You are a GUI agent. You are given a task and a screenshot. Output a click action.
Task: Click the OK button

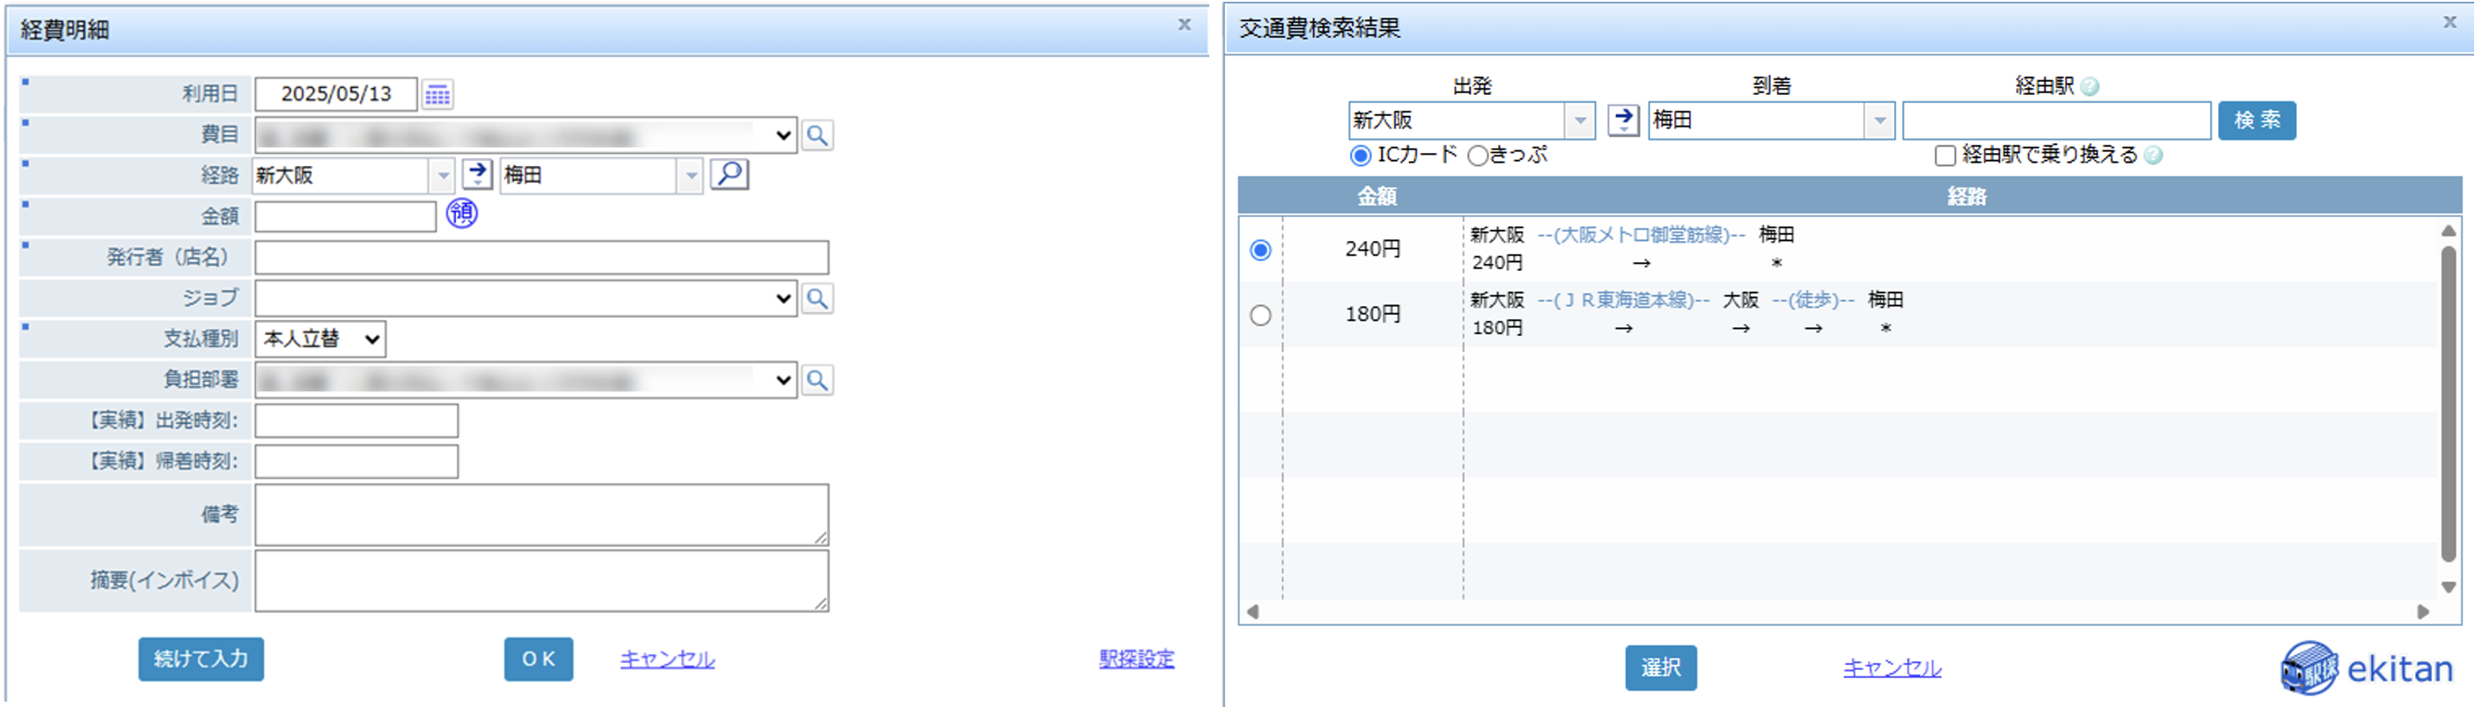[538, 659]
